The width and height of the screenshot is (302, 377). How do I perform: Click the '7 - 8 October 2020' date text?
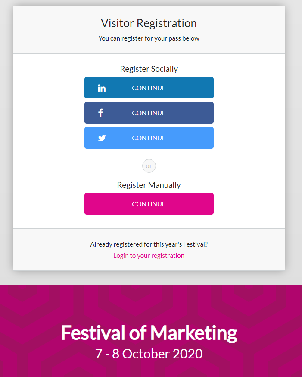(149, 354)
